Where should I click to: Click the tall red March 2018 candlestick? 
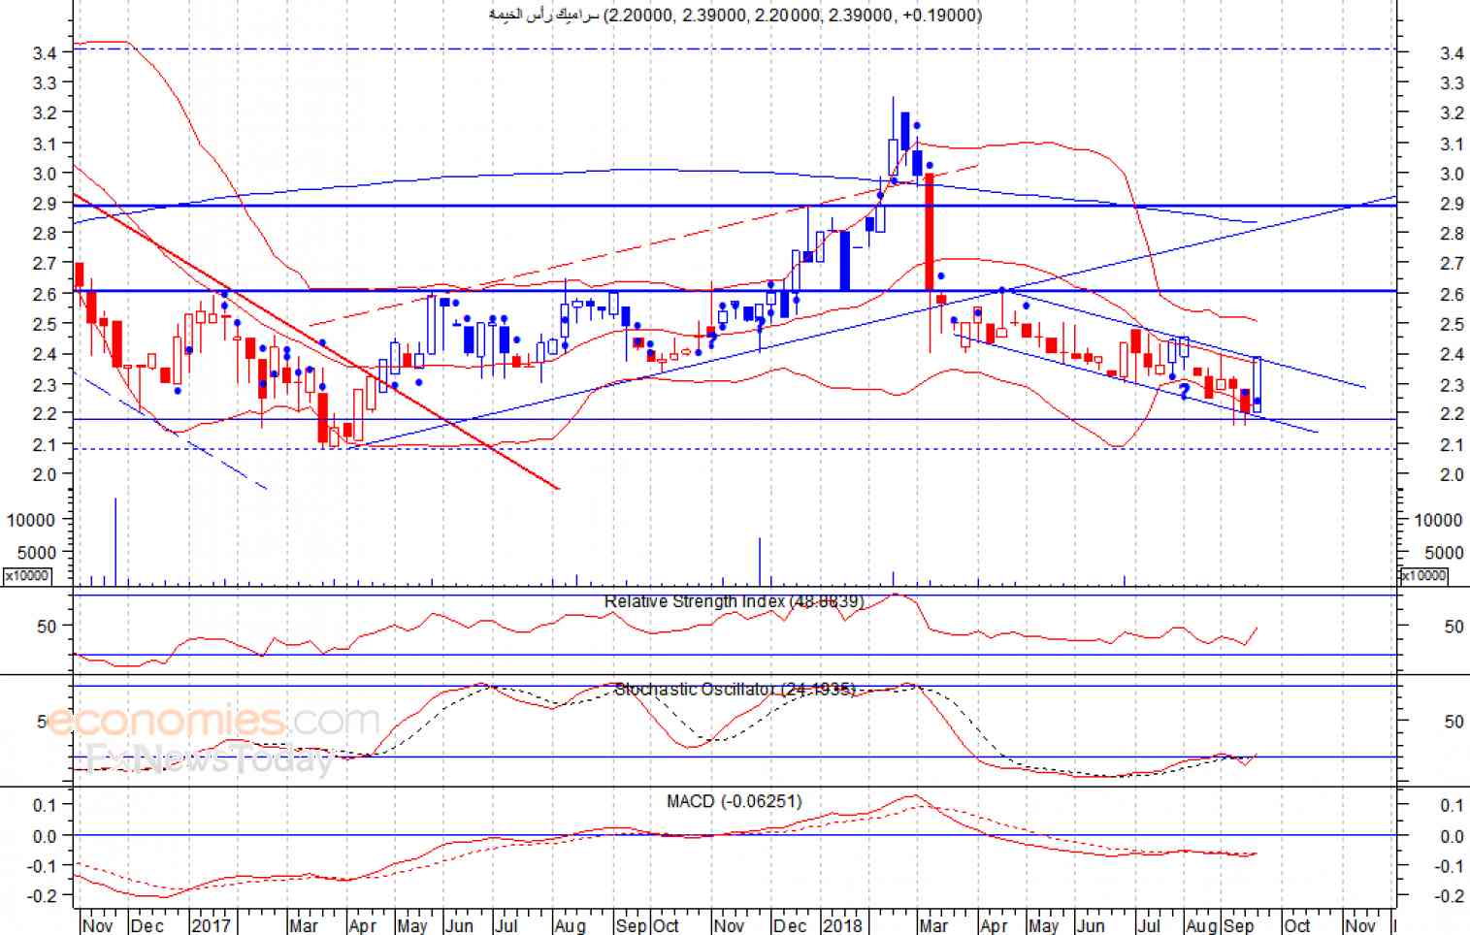pyautogui.click(x=930, y=233)
